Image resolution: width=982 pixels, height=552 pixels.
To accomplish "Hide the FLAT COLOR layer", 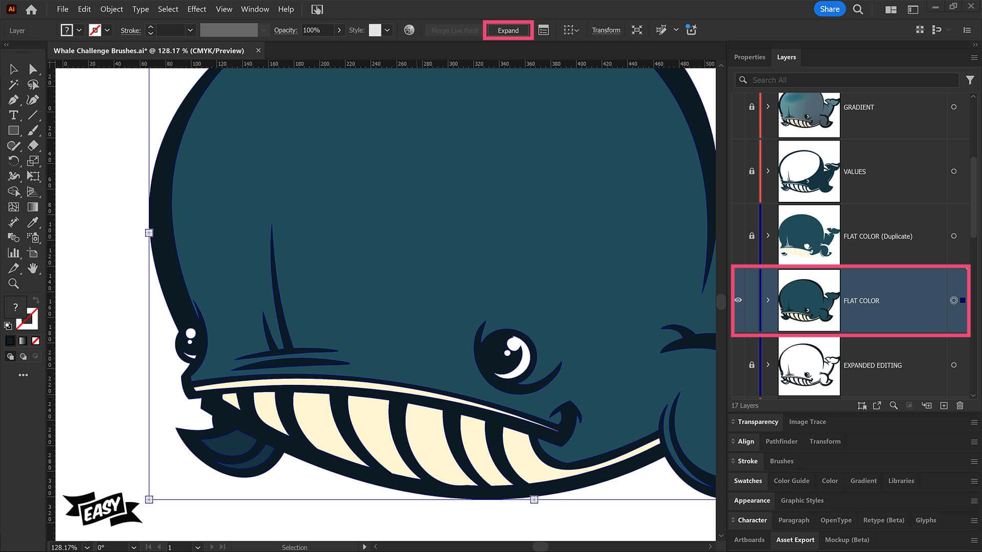I will point(738,300).
